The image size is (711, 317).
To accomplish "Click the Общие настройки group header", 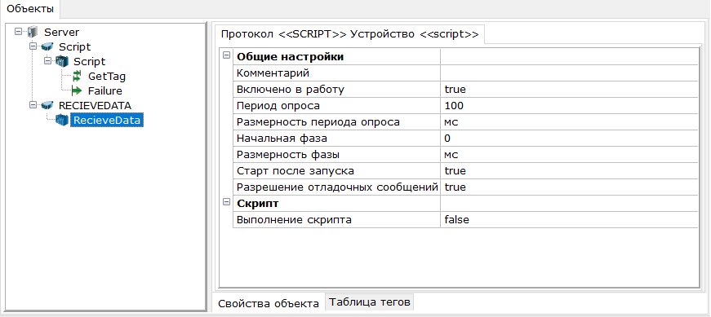I will [x=291, y=57].
